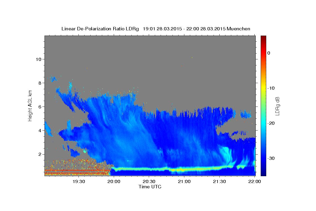Click the colorbar value -20
316x211 pixels.
coord(271,123)
